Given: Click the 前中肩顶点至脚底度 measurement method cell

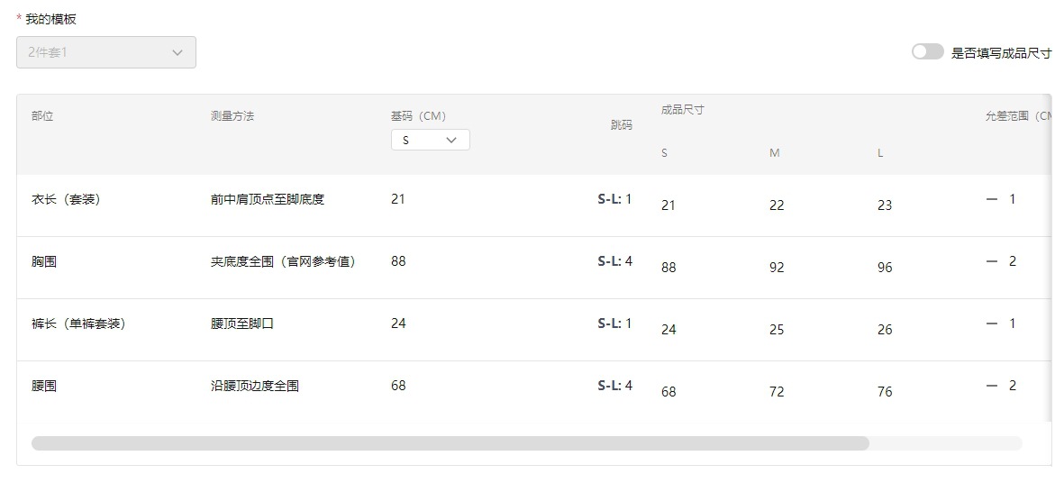Looking at the screenshot, I should 268,199.
